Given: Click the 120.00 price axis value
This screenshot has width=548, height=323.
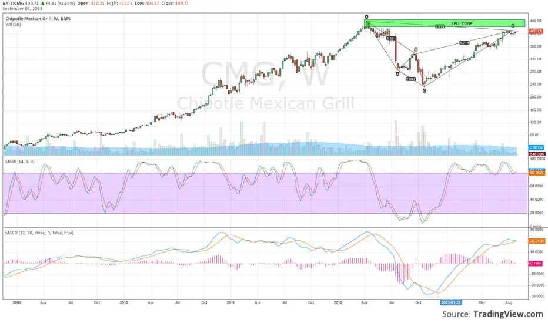Looking at the screenshot, I should 536,122.
